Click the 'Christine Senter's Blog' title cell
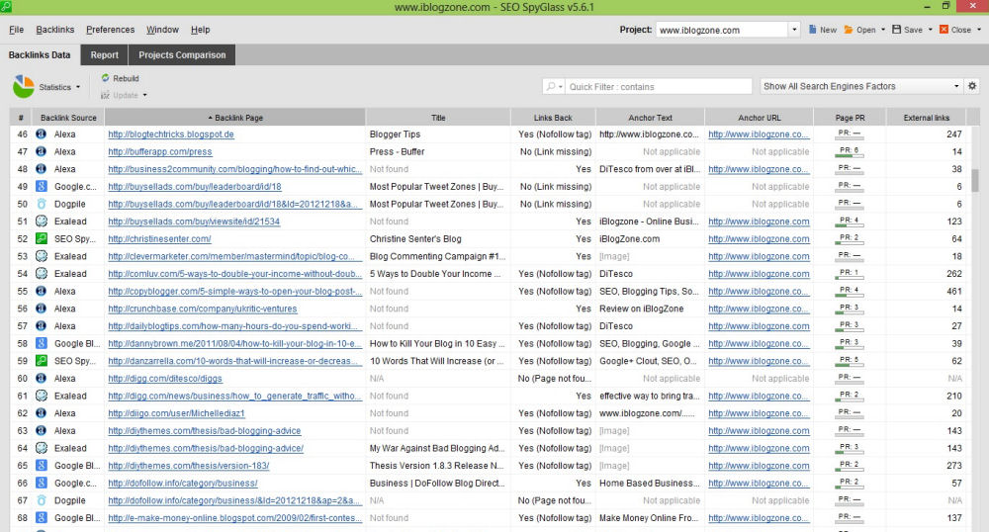Screen dimensions: 989x532 pyautogui.click(x=415, y=239)
